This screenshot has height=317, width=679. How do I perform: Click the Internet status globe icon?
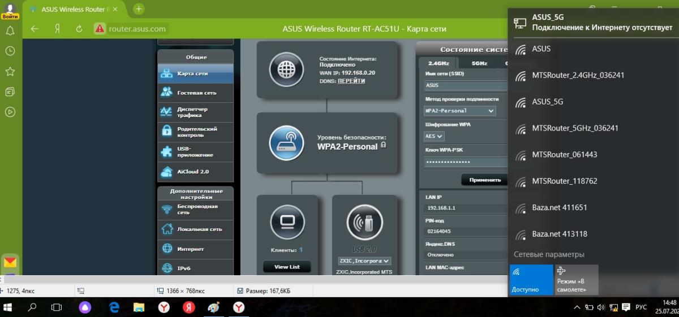[286, 69]
